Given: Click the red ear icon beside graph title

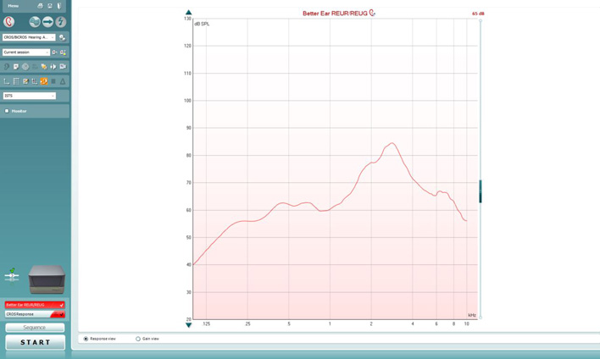Looking at the screenshot, I should tap(372, 14).
